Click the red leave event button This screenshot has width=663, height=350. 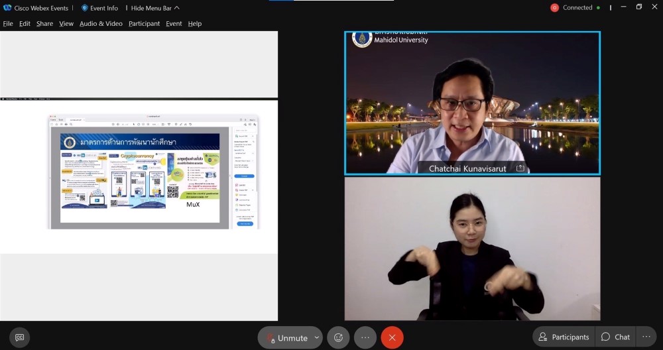click(392, 337)
